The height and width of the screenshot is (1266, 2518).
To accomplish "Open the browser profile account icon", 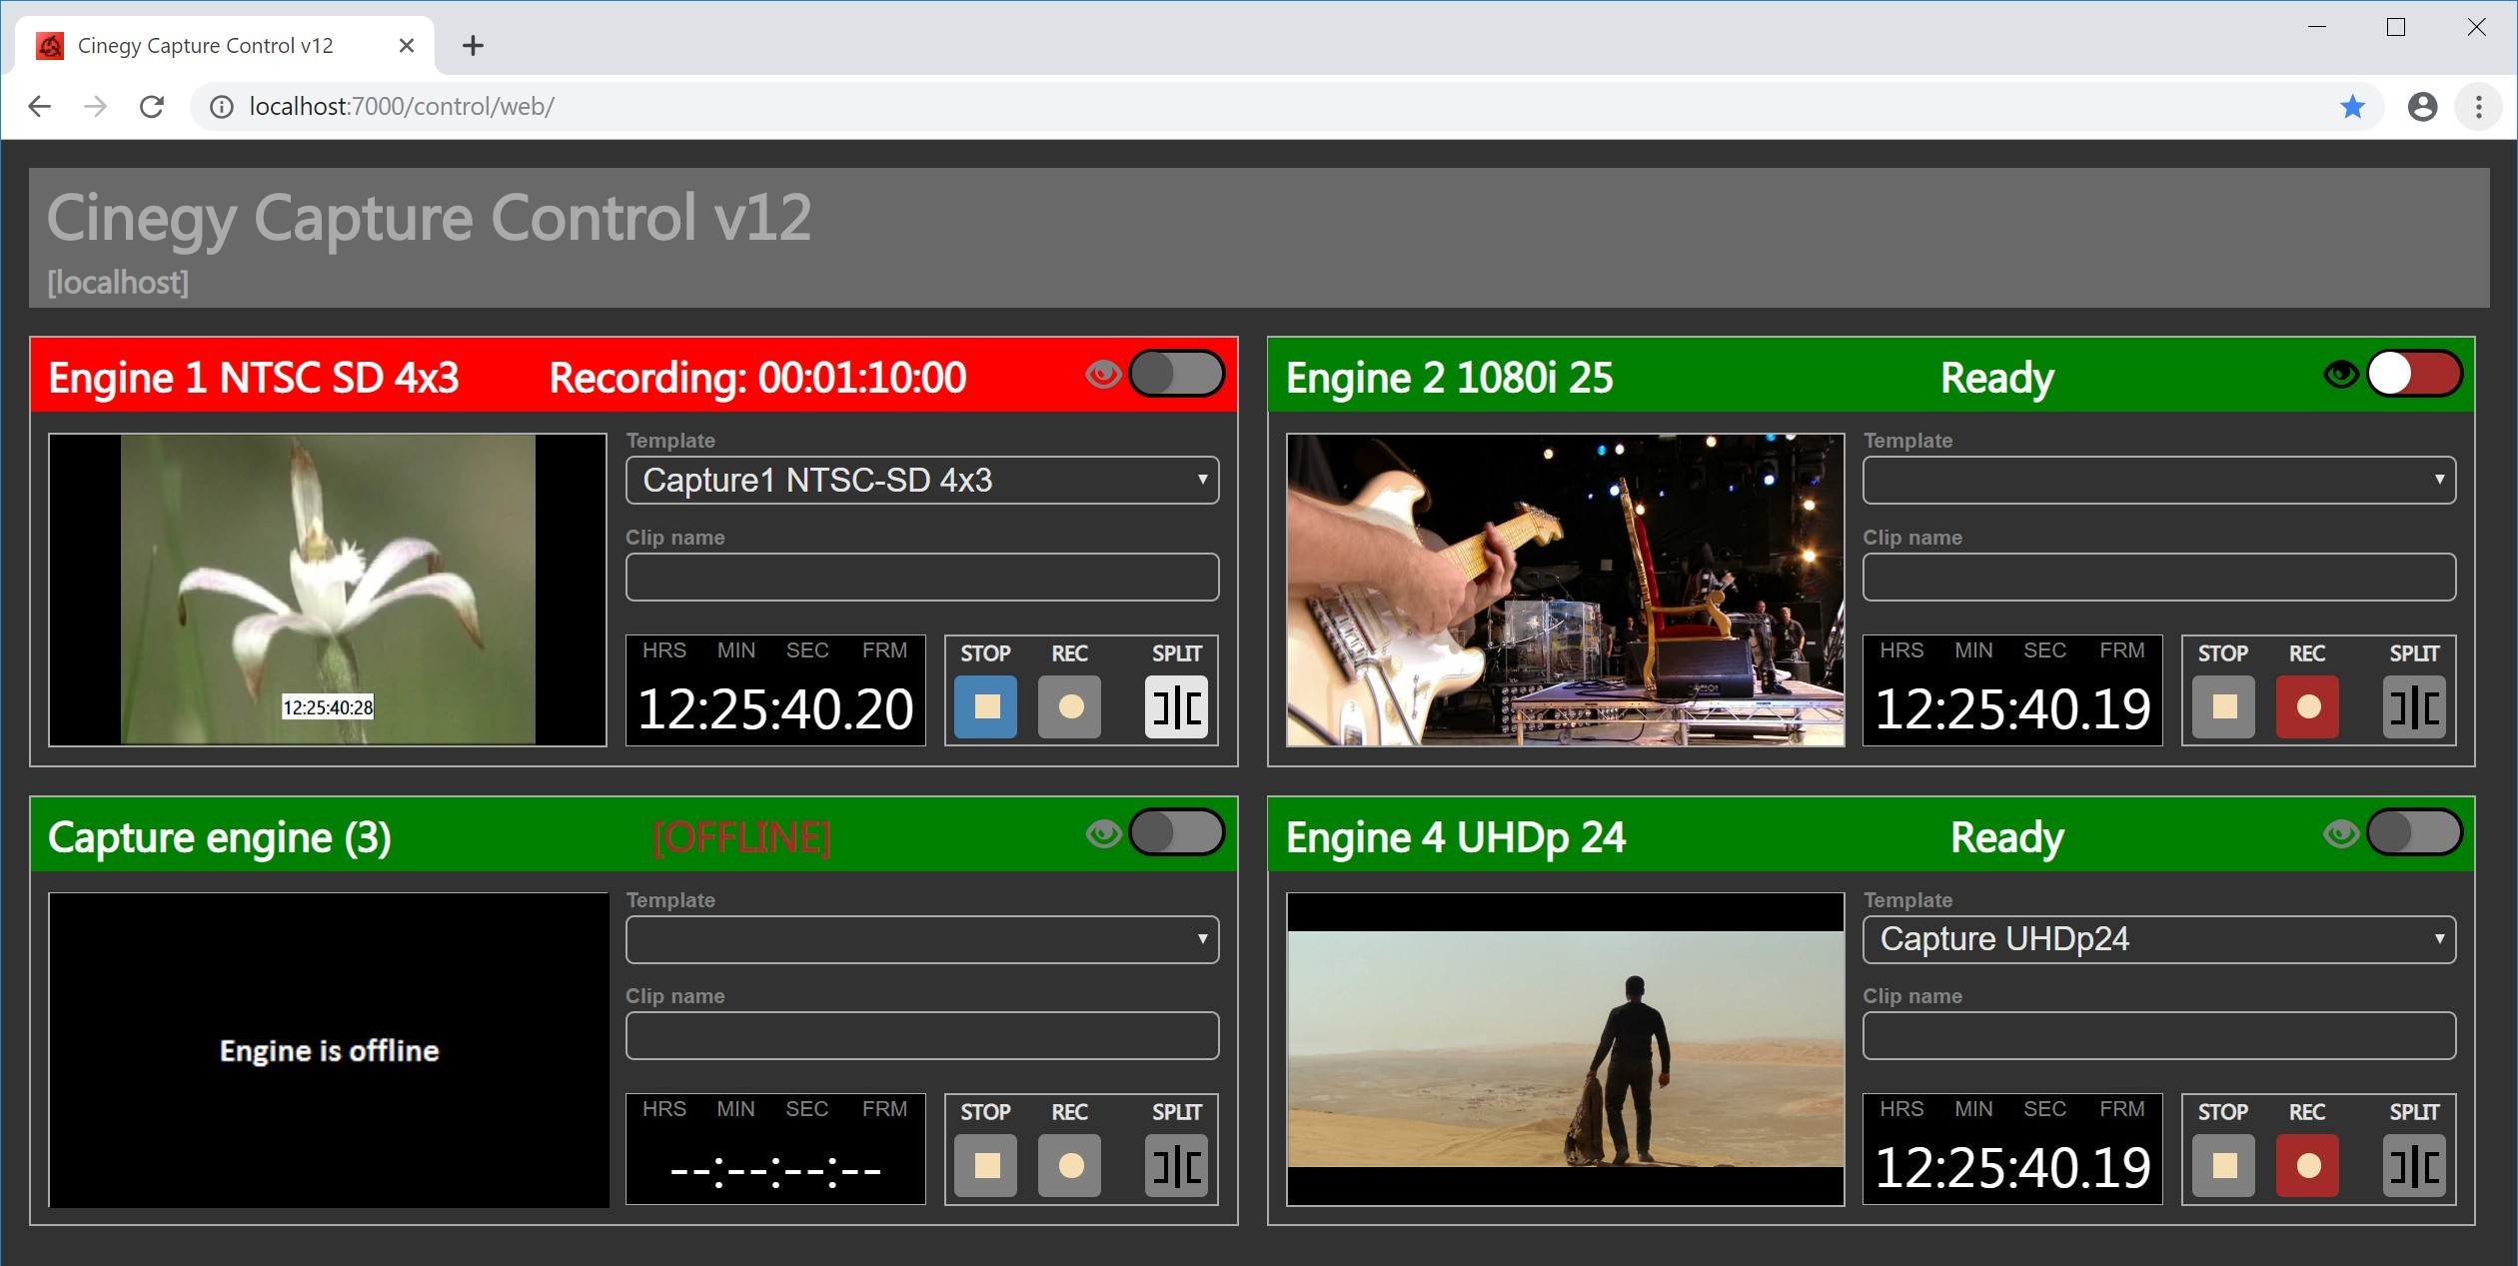I will [x=2423, y=106].
